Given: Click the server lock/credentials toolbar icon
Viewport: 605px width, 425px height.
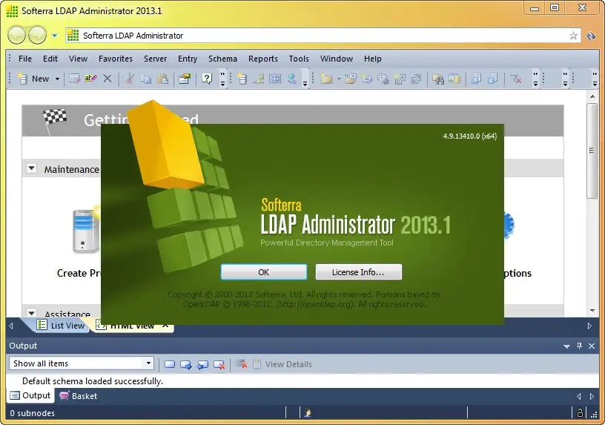Looking at the screenshot, I should pyautogui.click(x=258, y=79).
